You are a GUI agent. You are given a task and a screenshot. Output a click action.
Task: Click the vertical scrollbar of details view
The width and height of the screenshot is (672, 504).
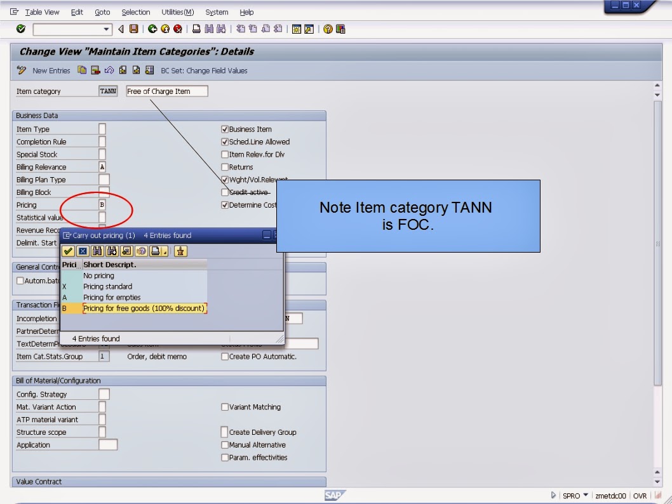click(658, 242)
